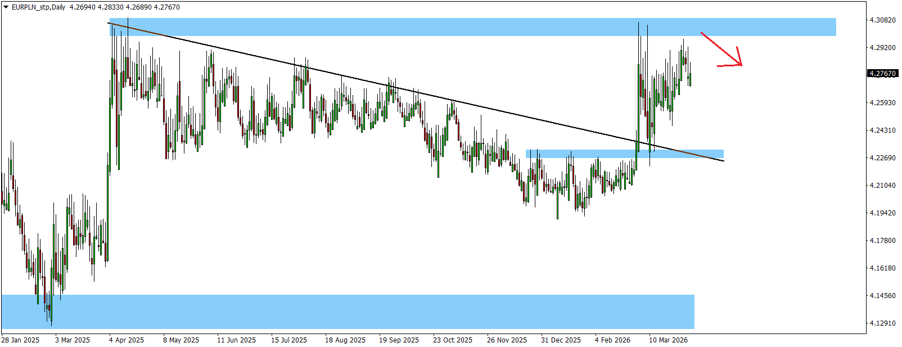Click the 31 Dec 2025 date label
The height and width of the screenshot is (347, 902).
(x=561, y=340)
